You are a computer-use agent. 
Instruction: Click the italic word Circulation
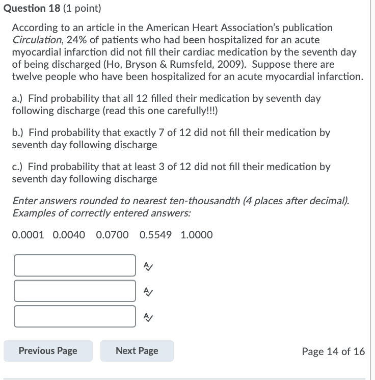coord(38,40)
